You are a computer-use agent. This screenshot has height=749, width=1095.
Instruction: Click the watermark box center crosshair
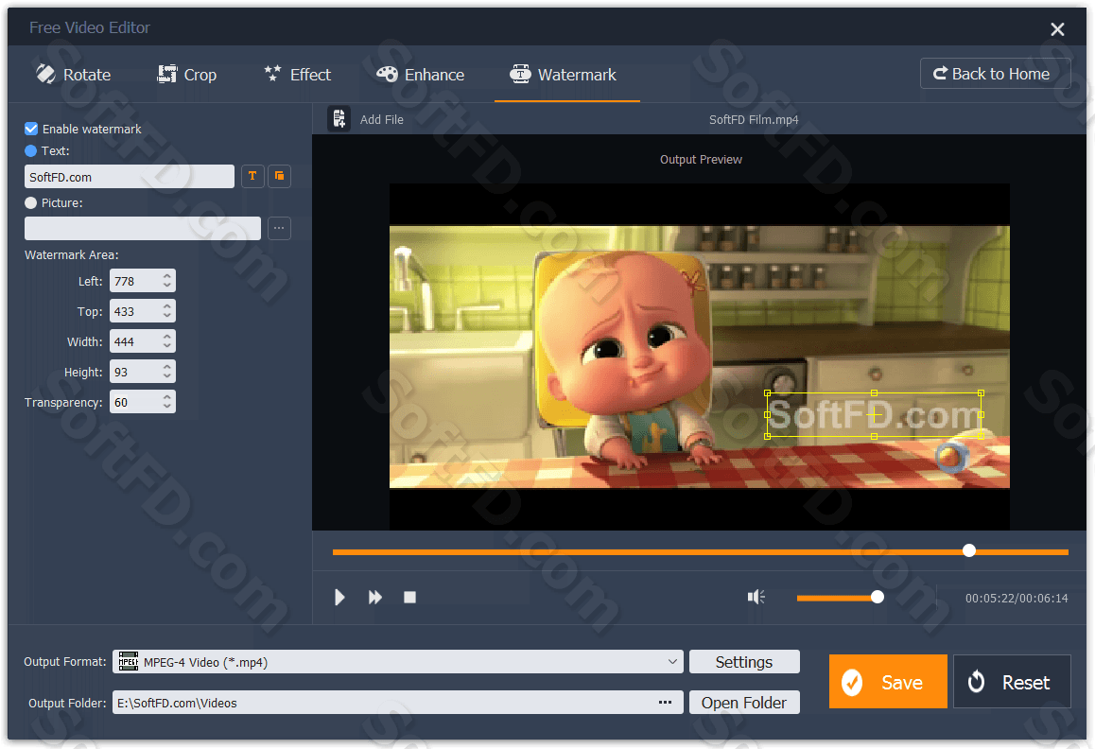pyautogui.click(x=875, y=415)
